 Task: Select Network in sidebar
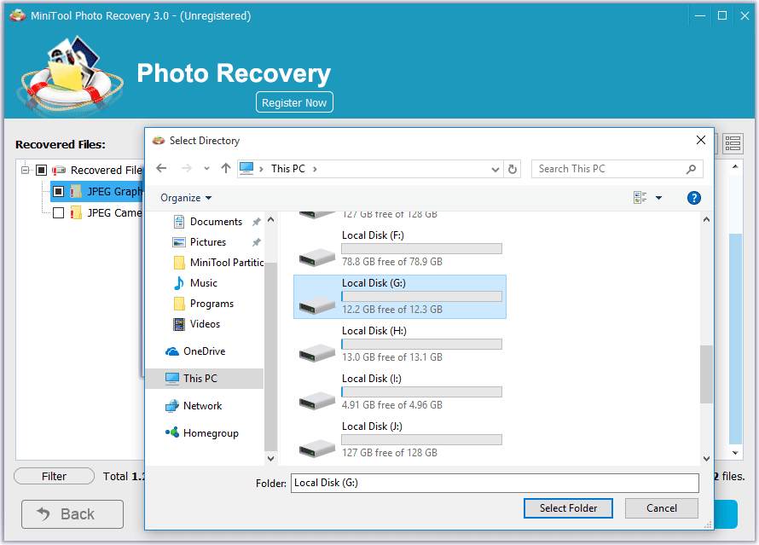[202, 406]
